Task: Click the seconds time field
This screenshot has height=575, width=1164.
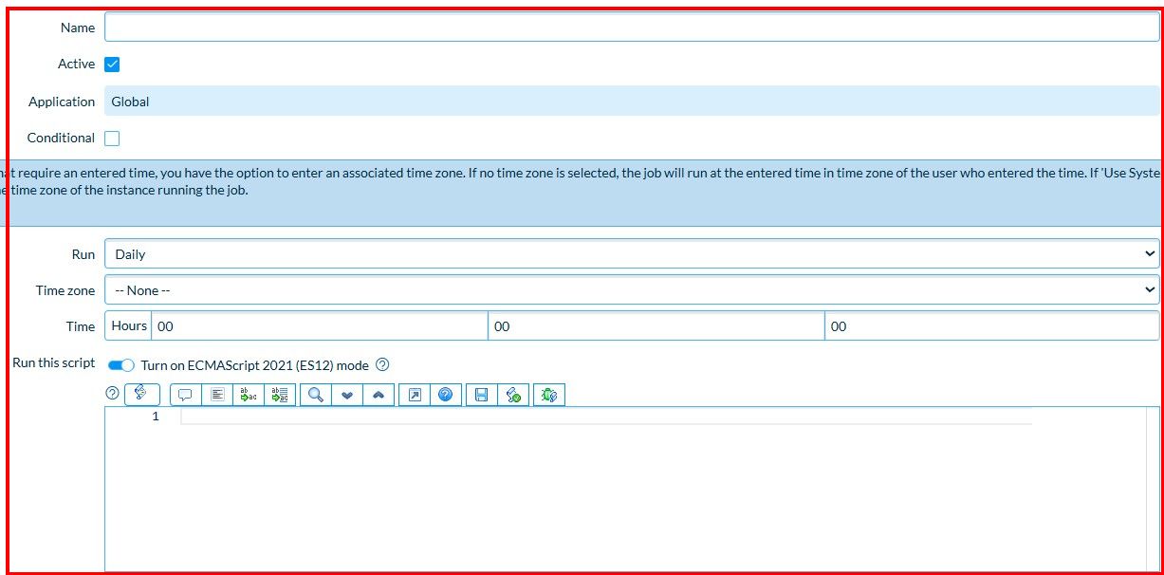Action: click(x=992, y=325)
